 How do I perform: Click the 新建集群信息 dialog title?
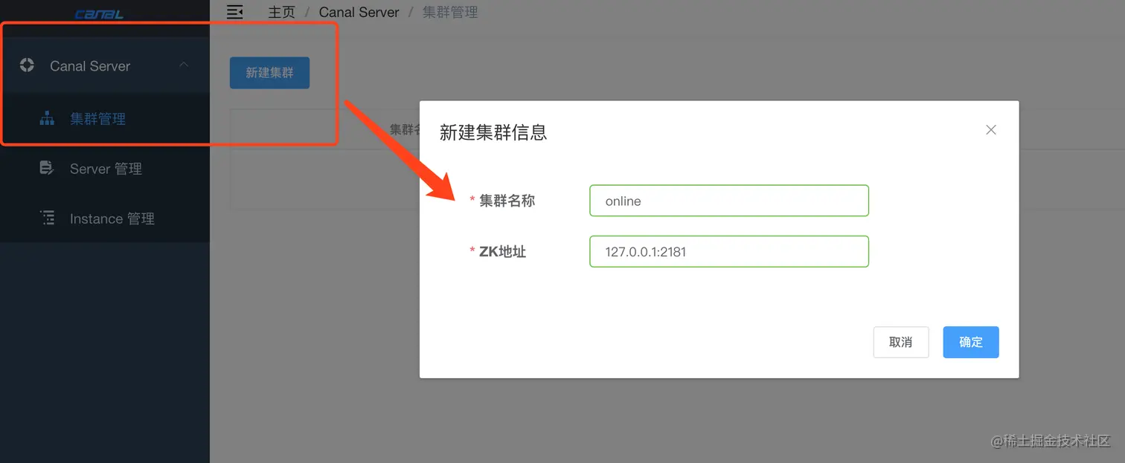point(493,132)
